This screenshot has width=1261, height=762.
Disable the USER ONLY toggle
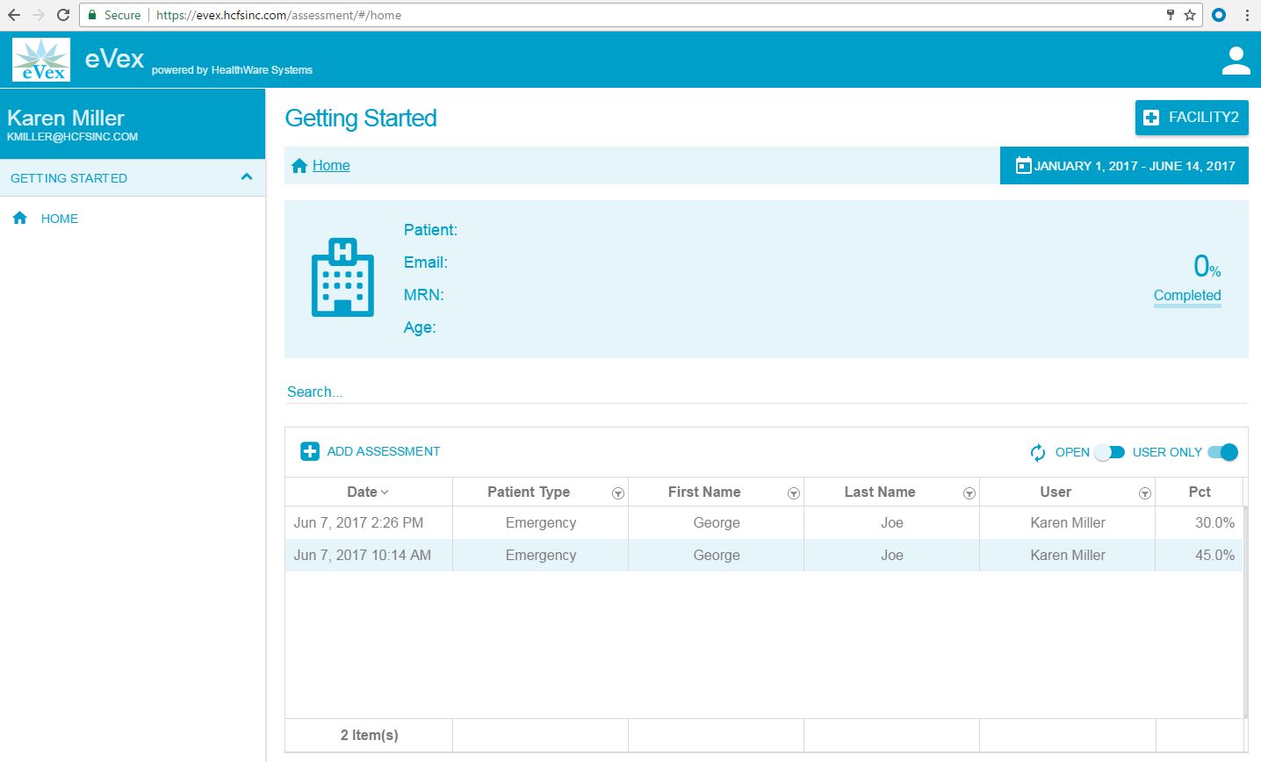pyautogui.click(x=1222, y=452)
